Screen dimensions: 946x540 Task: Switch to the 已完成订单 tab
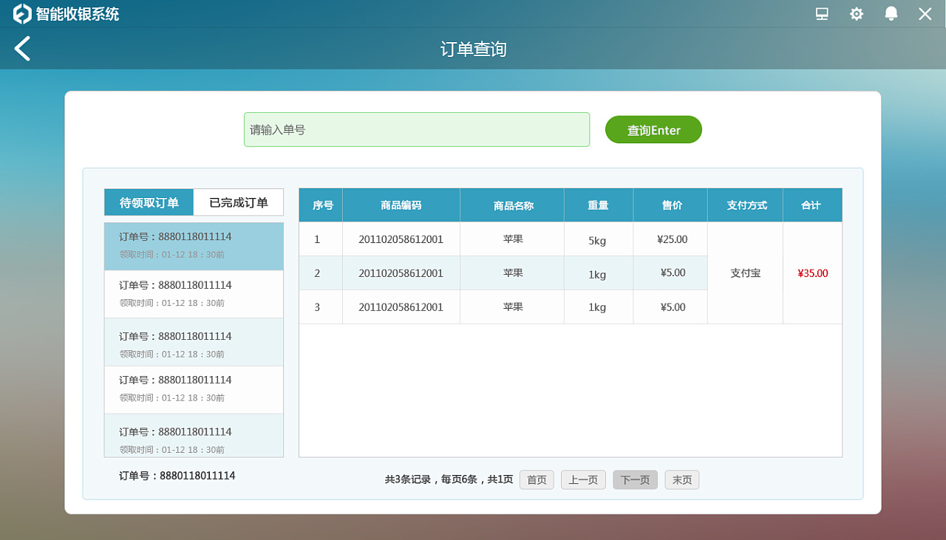[238, 202]
